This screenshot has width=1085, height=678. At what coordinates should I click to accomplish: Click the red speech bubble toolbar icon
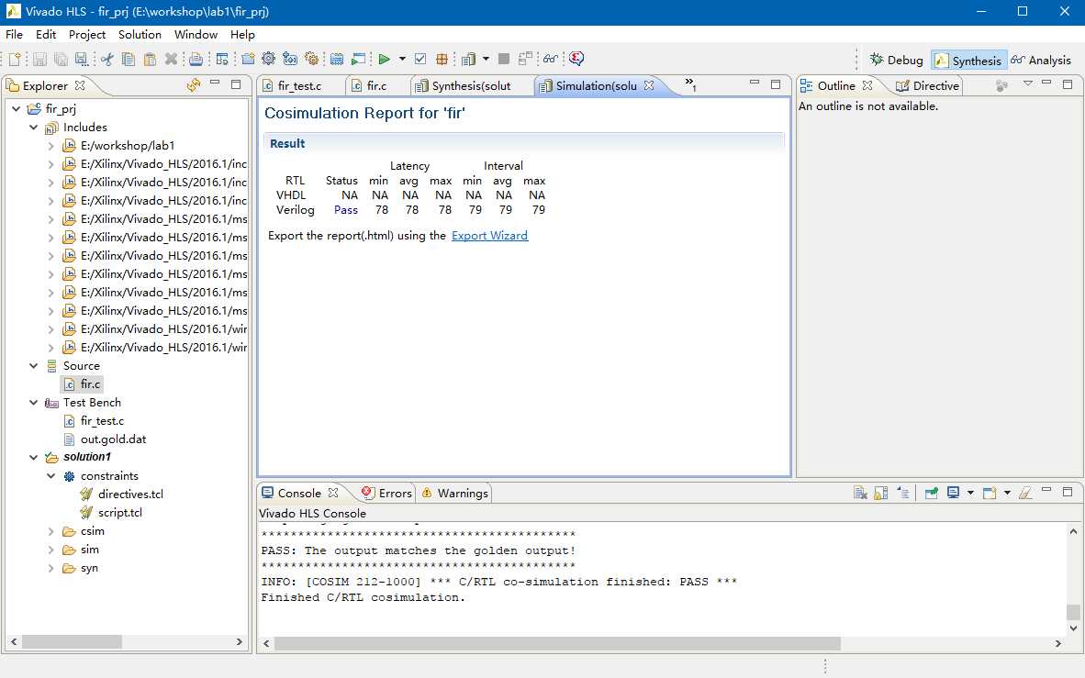(576, 59)
